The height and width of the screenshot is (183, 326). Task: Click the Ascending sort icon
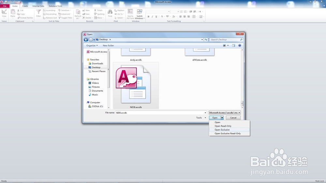44,10
